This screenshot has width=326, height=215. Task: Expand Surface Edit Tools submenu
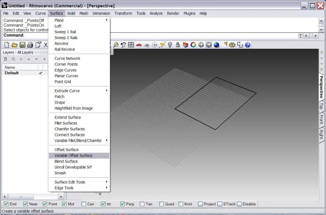click(79, 182)
